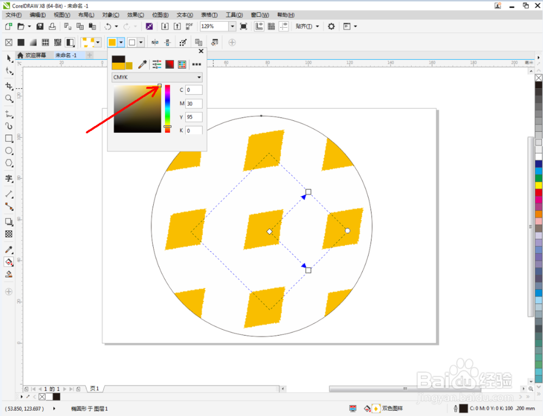Toggle Vector Pattern Fill button

coord(46,42)
